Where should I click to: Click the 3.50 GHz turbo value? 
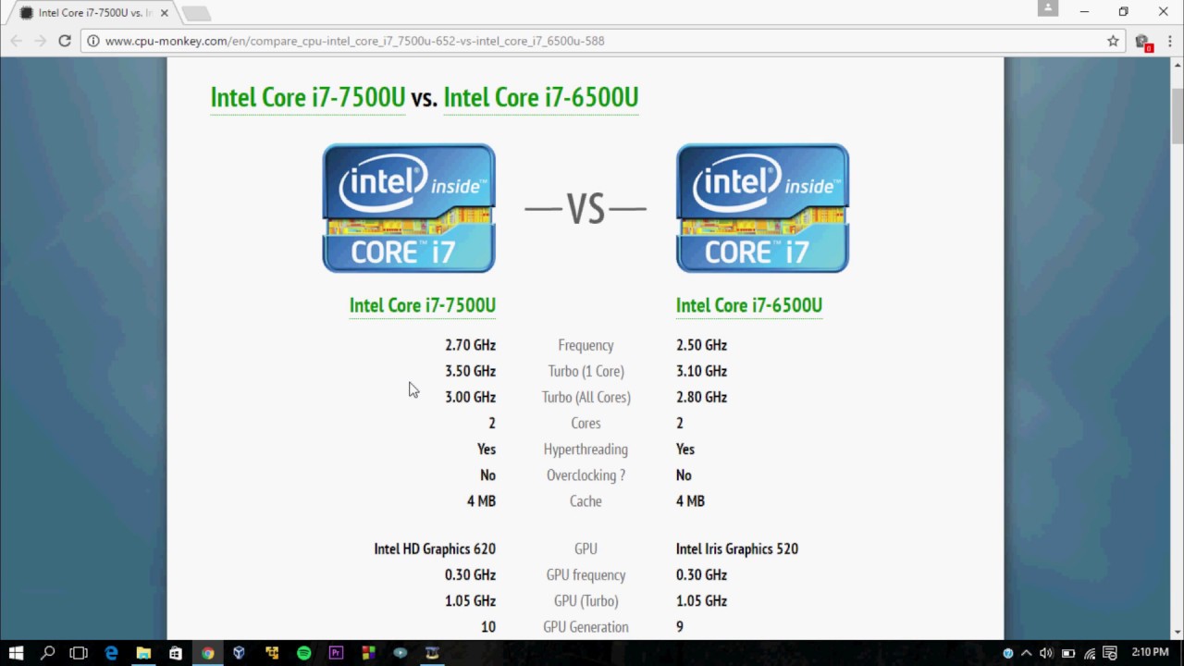[x=470, y=371]
